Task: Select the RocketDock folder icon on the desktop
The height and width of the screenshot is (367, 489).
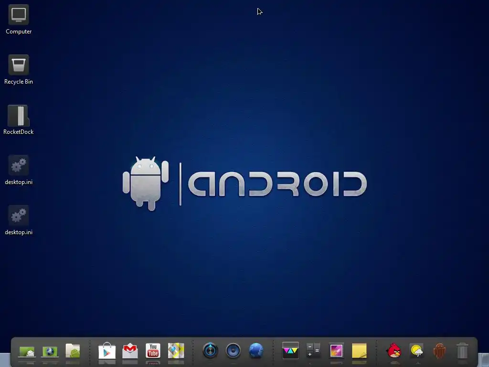Action: pyautogui.click(x=19, y=116)
